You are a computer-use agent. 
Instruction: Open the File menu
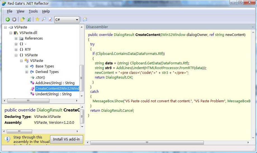click(10, 11)
